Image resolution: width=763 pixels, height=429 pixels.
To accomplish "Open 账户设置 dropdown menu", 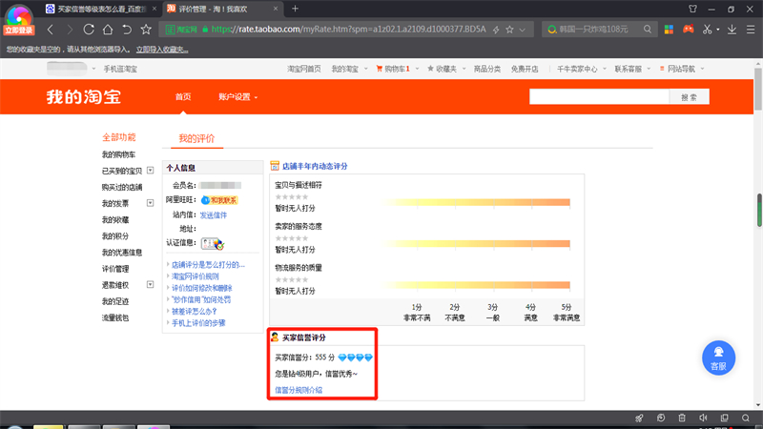I will pos(237,97).
